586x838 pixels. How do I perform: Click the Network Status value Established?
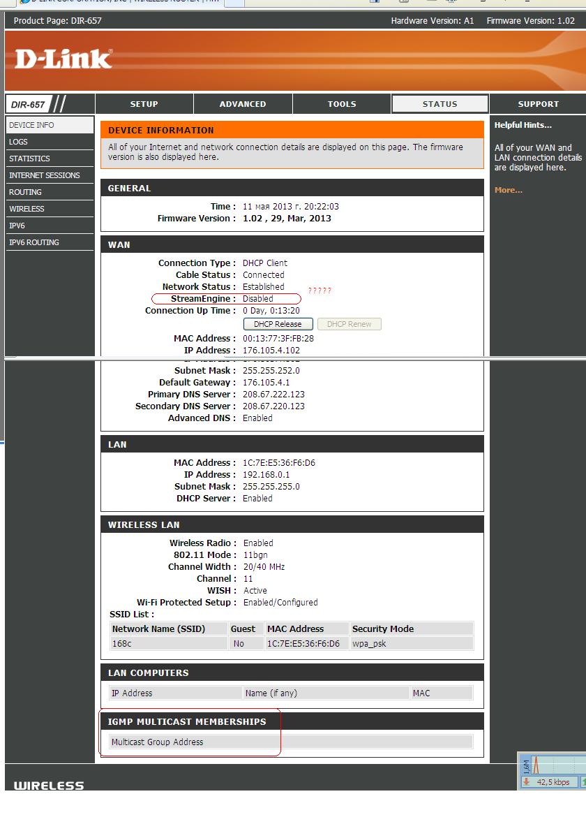click(x=263, y=287)
